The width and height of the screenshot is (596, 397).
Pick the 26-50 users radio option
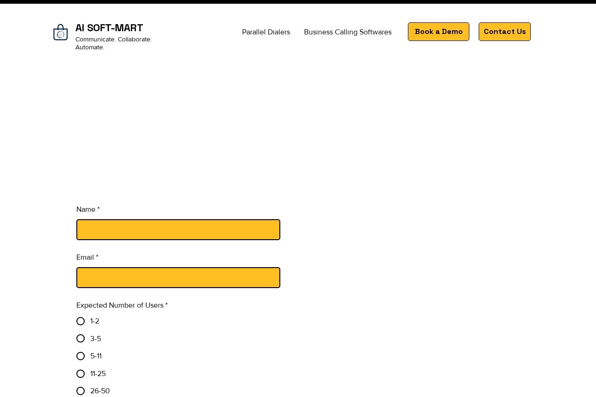click(81, 391)
